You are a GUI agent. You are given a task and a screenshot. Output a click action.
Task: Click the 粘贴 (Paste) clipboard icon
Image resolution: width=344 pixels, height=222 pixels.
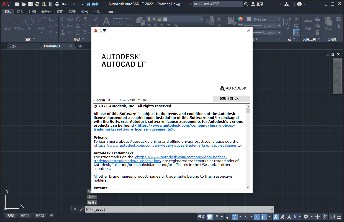[x=328, y=22]
